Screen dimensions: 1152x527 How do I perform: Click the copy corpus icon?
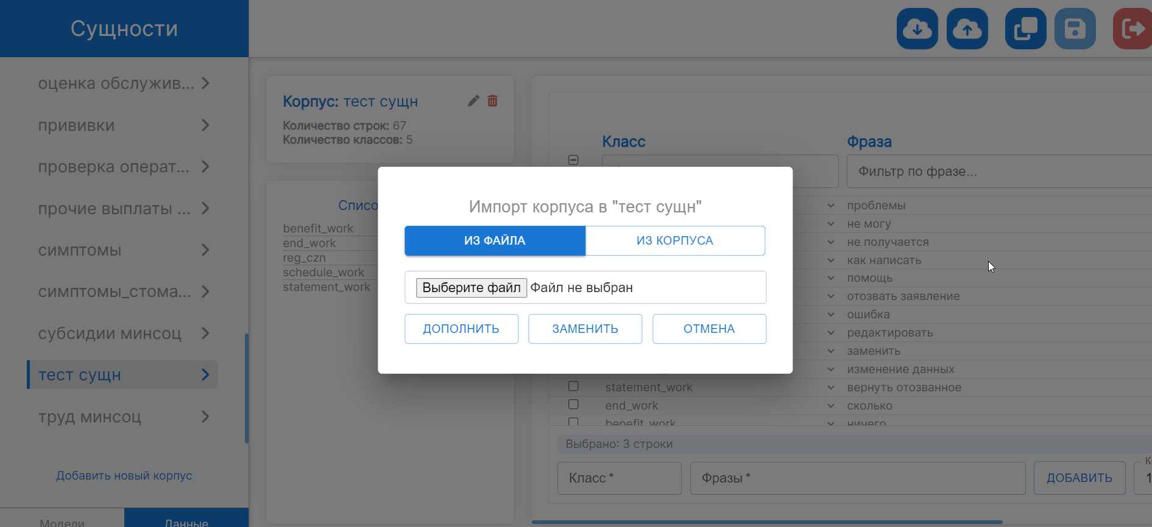[x=1025, y=29]
